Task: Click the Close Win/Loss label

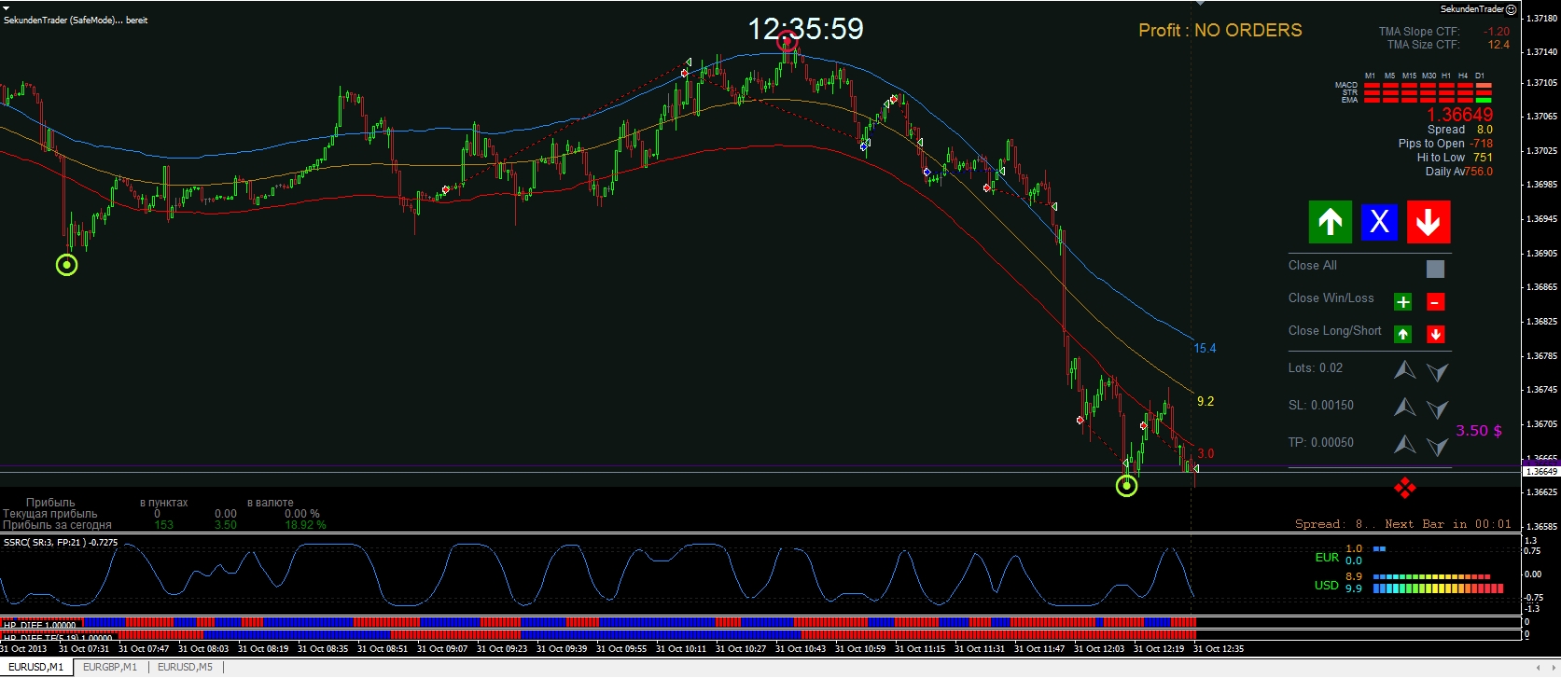Action: [x=1331, y=298]
